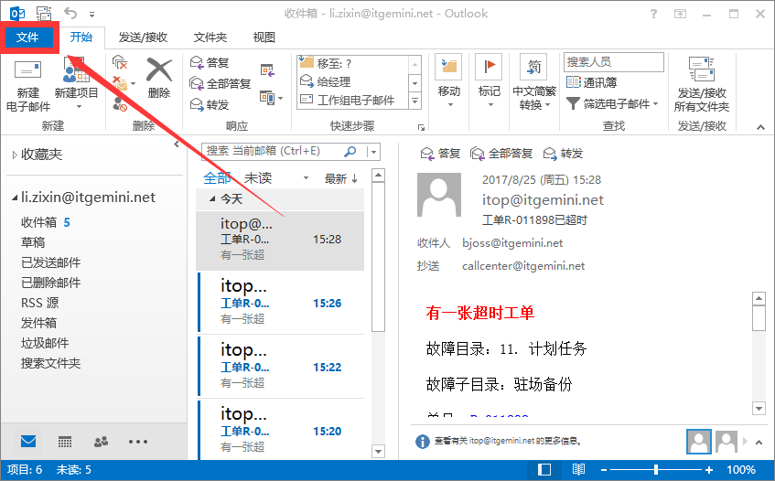This screenshot has height=481, width=775.
Task: Expand the Favorites folder section
Action: coord(15,155)
